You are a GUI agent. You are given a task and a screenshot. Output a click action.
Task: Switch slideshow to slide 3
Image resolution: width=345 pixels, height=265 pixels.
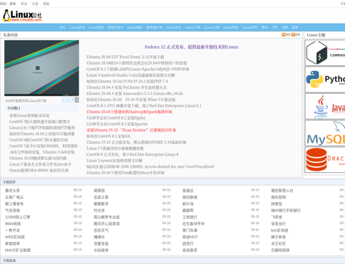(72, 100)
